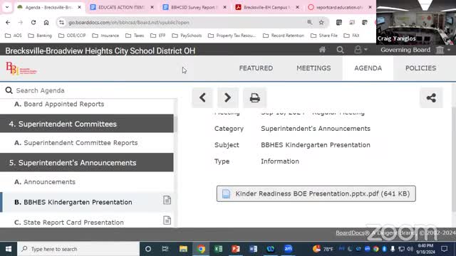The height and width of the screenshot is (256, 456).
Task: Open Governing Board selector dropdown
Action: pyautogui.click(x=416, y=50)
